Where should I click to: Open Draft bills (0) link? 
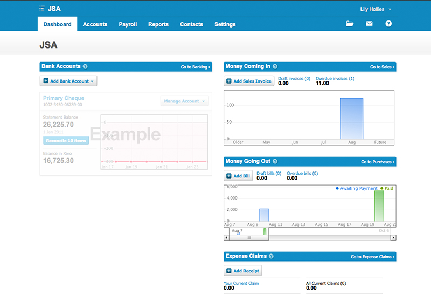269,173
